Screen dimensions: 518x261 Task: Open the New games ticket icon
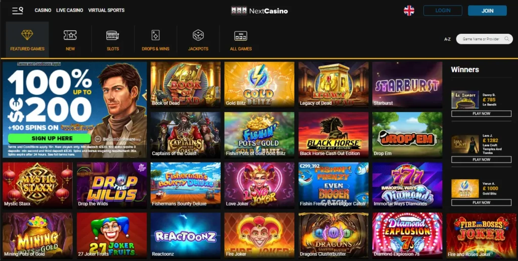point(70,35)
